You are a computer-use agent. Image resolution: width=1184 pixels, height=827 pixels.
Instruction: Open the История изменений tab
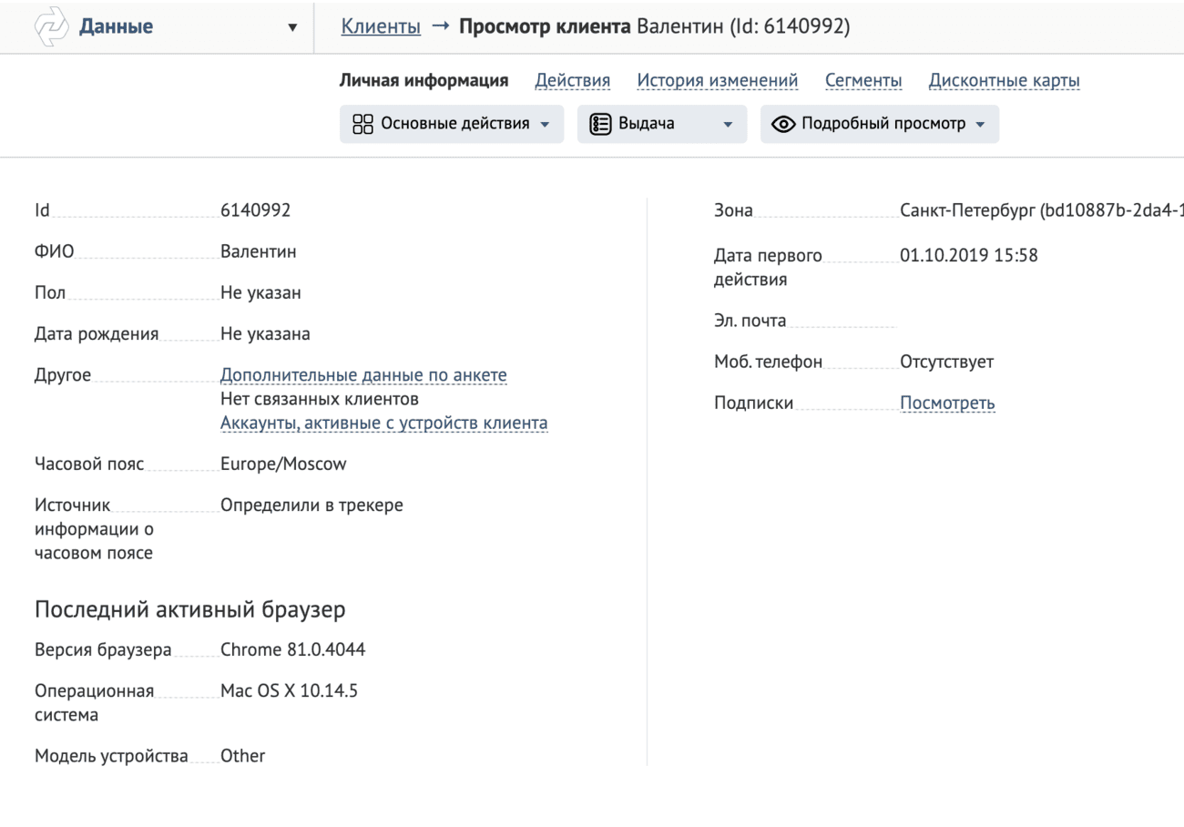click(x=718, y=81)
